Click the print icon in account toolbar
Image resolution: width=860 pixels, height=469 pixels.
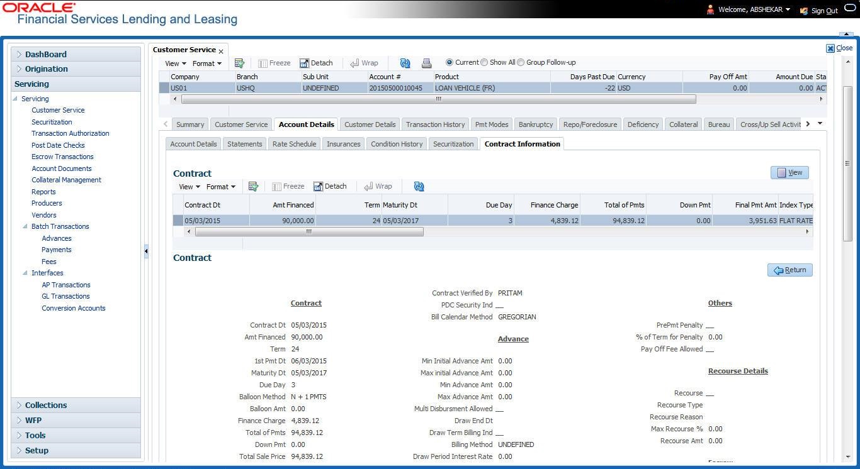click(x=426, y=63)
